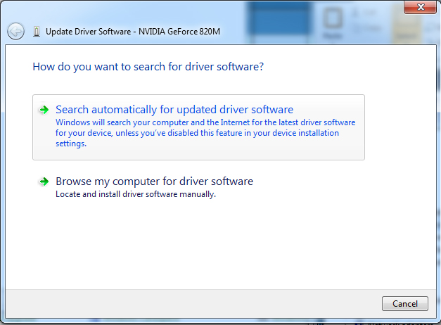The image size is (441, 325).
Task: Click the 'Update Driver Software' title text
Action: point(88,32)
